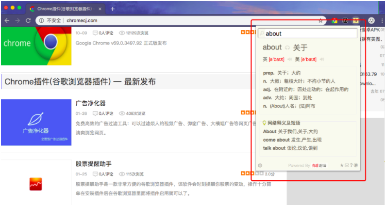Click the star icon in popup footer

tap(341, 165)
